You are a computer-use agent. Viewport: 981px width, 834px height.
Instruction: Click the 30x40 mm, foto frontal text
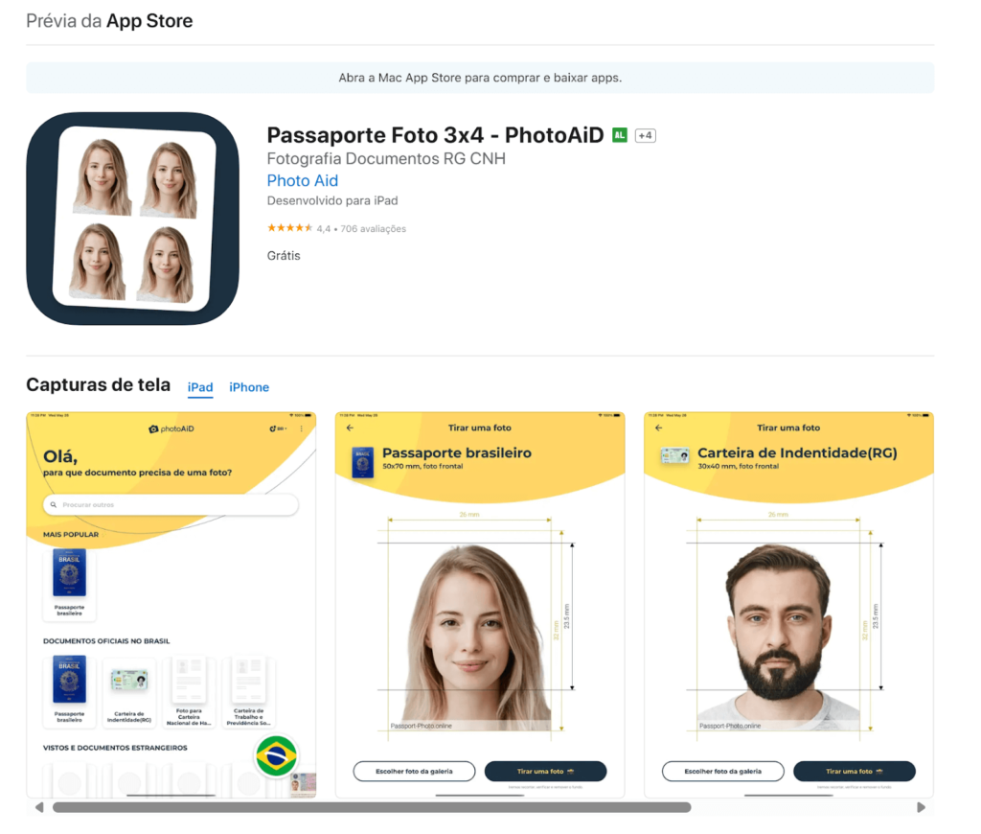point(739,466)
